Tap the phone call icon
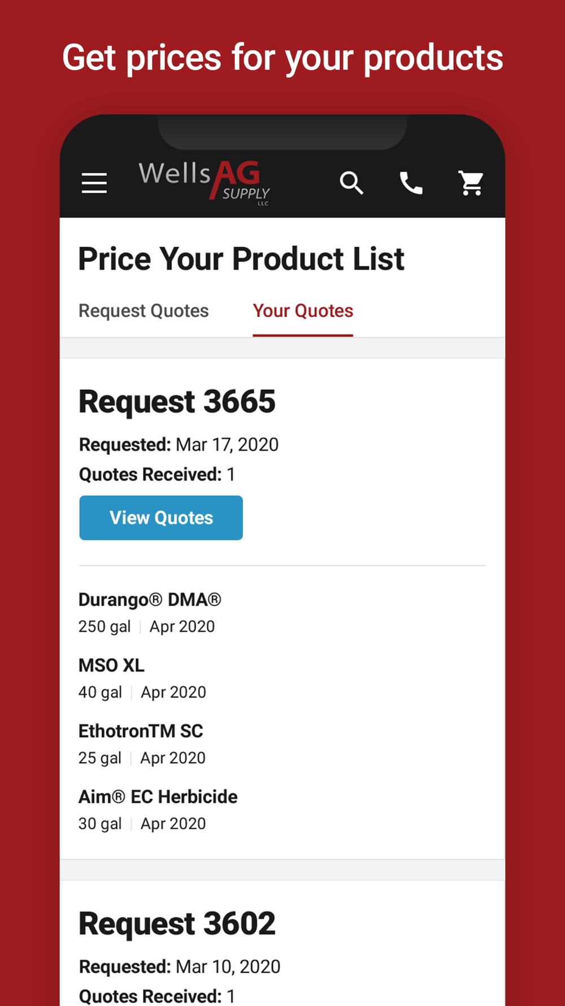 [x=411, y=183]
